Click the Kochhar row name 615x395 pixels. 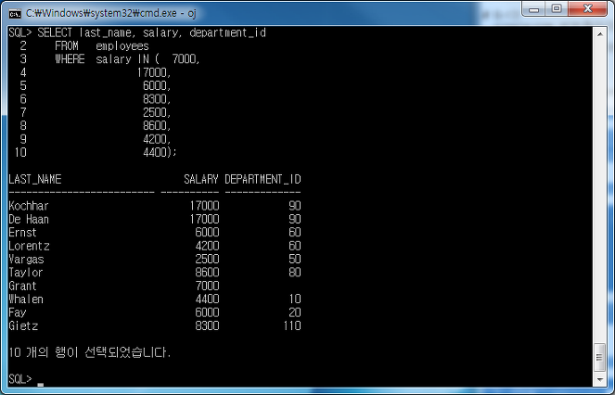pyautogui.click(x=29, y=207)
